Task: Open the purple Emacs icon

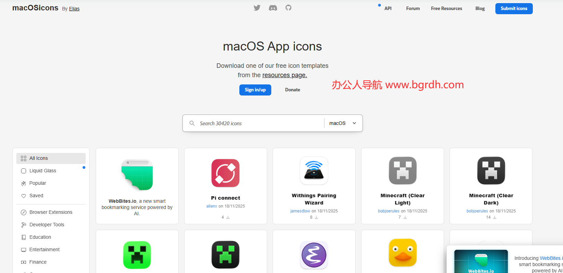Action: point(314,255)
